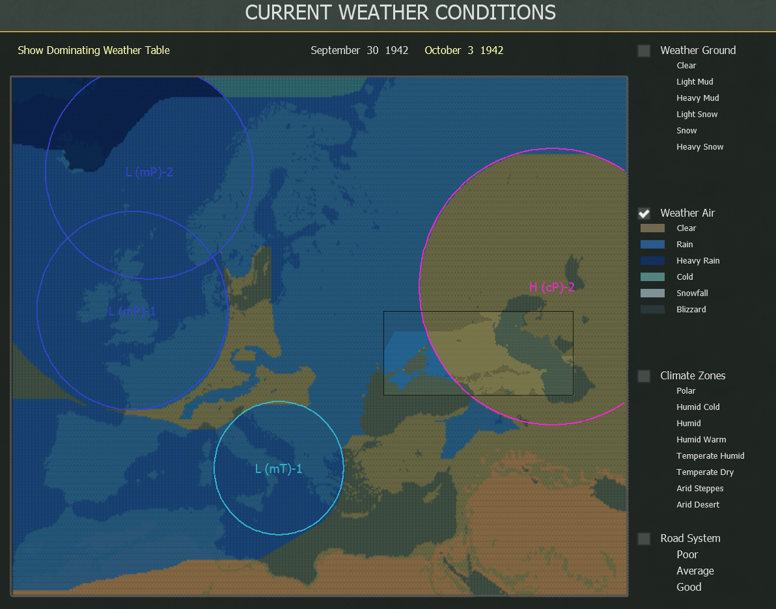This screenshot has width=776, height=609.
Task: Select the Heavy Snow ground legend entry
Action: pyautogui.click(x=700, y=146)
